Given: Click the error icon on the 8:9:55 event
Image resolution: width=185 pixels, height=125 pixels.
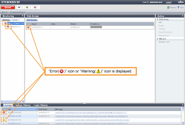Looking at the screenshot, I should click(4, 112).
